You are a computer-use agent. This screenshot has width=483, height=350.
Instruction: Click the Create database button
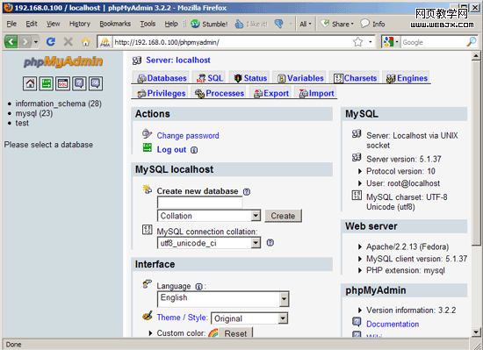point(283,216)
